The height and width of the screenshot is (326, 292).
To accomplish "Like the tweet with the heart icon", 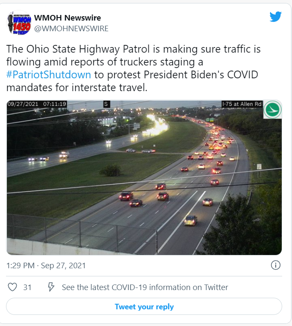I will [13, 287].
